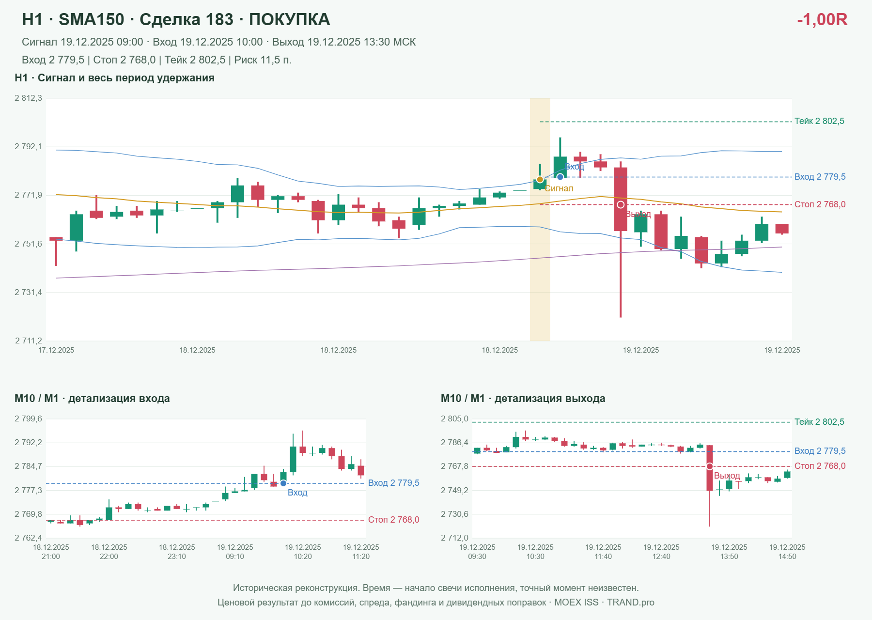
Task: Click the 'Вход 2 779,5' label in entry detail chart
Action: [x=393, y=483]
